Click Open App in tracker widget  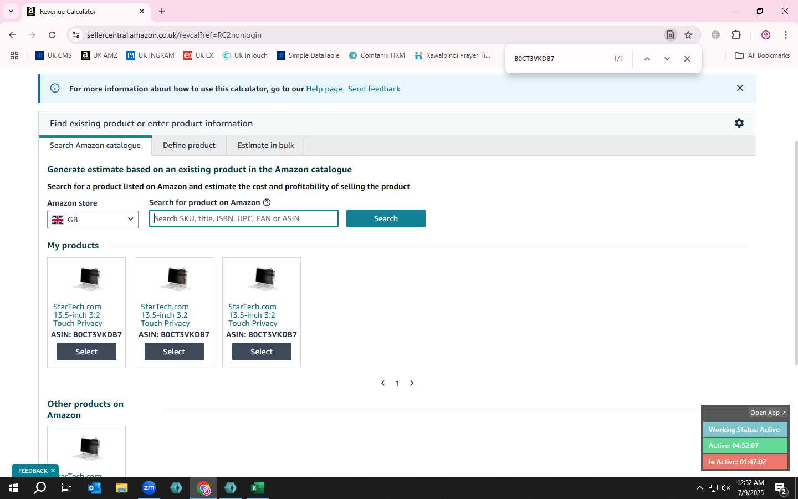point(768,413)
